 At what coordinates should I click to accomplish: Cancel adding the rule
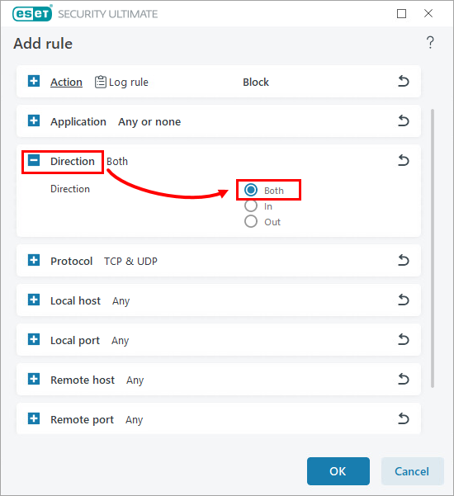412,471
